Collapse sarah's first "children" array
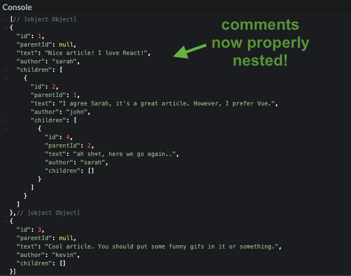Screen dimensions: 351x276 [x=6, y=70]
